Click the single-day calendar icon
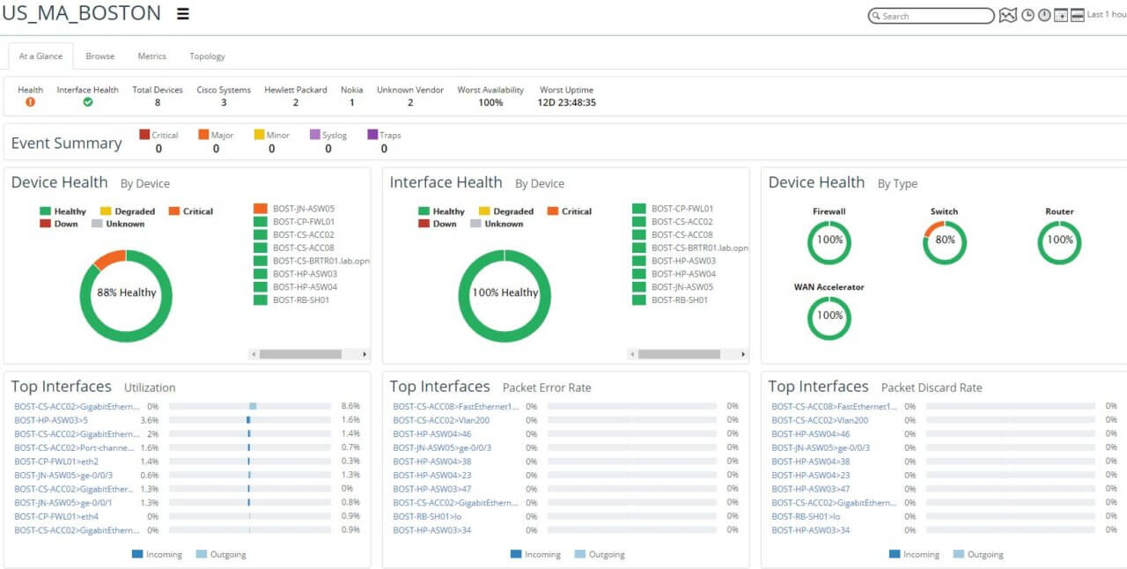Viewport: 1127px width, 569px height. [x=1061, y=16]
